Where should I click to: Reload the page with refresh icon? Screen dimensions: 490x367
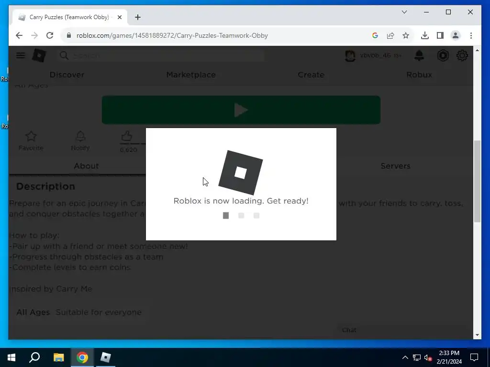pyautogui.click(x=50, y=35)
